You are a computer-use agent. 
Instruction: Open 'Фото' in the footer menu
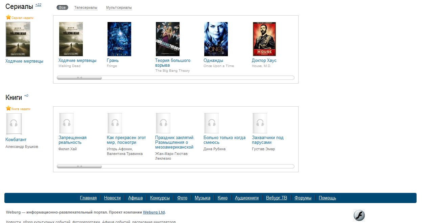[x=182, y=198]
